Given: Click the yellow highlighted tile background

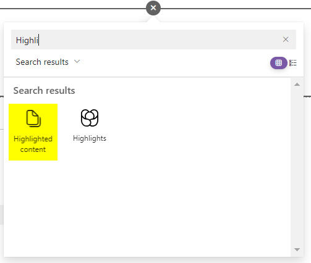Looking at the screenshot, I should 33,132.
